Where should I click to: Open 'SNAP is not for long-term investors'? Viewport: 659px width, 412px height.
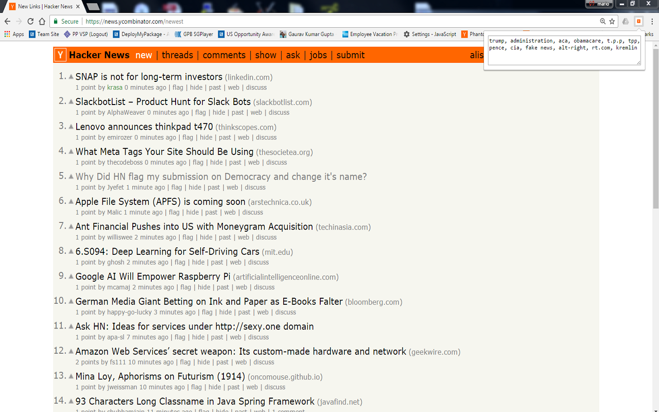pos(149,77)
